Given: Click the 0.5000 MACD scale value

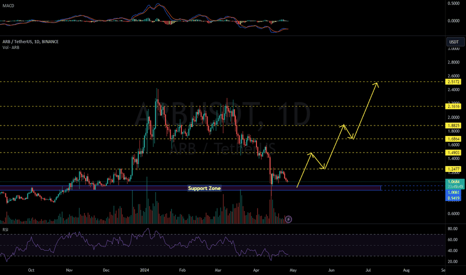Looking at the screenshot, I should [453, 3].
